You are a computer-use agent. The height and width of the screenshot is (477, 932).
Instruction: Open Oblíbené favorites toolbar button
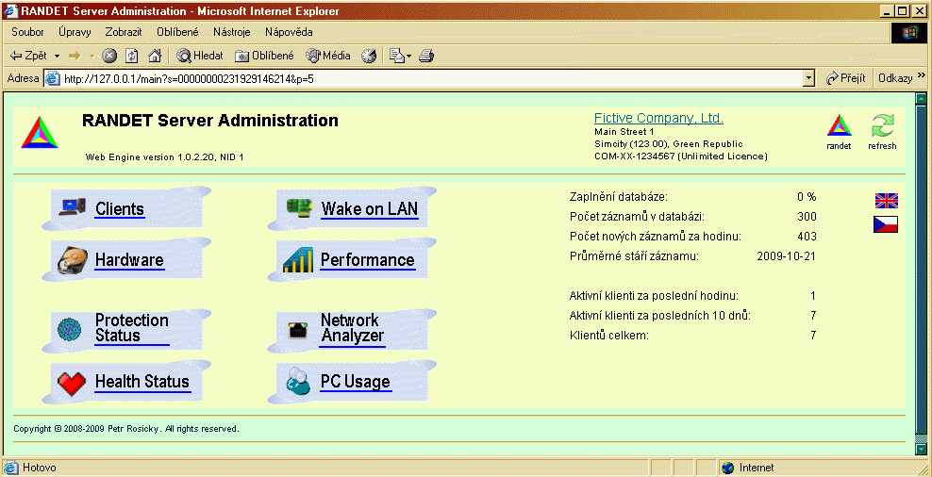pos(264,56)
